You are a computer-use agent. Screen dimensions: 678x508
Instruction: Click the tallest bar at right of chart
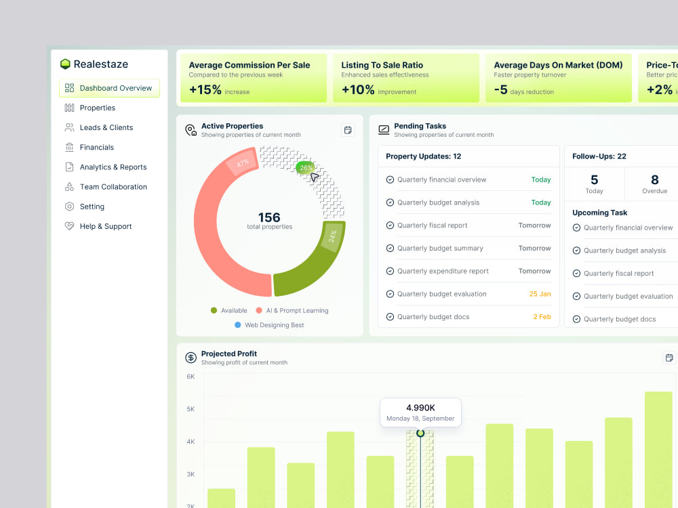tap(658, 450)
